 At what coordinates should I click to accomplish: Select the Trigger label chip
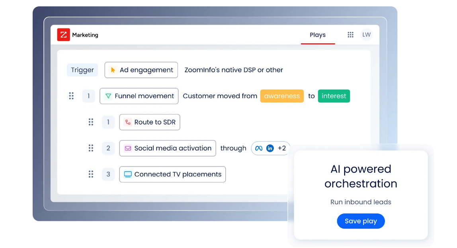coord(82,70)
